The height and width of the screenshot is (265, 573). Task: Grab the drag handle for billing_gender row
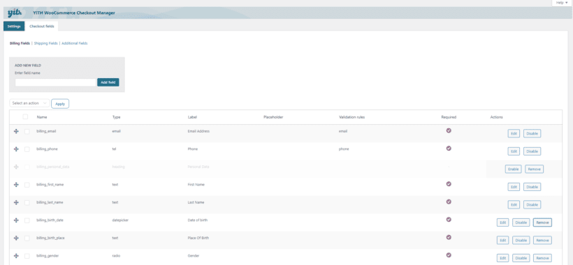[16, 256]
